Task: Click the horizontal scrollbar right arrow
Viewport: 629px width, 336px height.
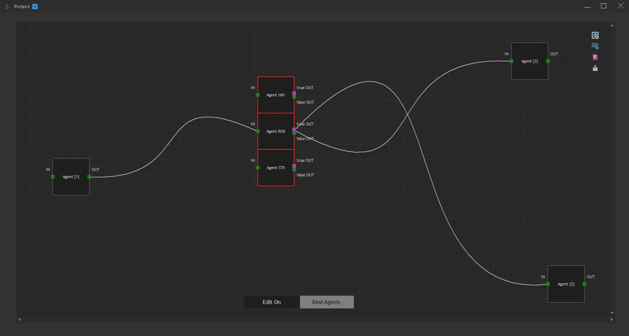Action: [612, 319]
